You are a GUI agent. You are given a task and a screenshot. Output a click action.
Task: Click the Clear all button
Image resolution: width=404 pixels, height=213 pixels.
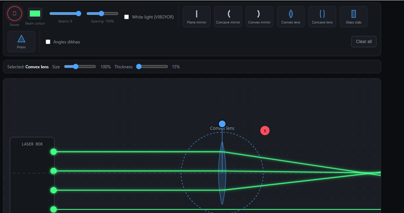[x=364, y=42]
